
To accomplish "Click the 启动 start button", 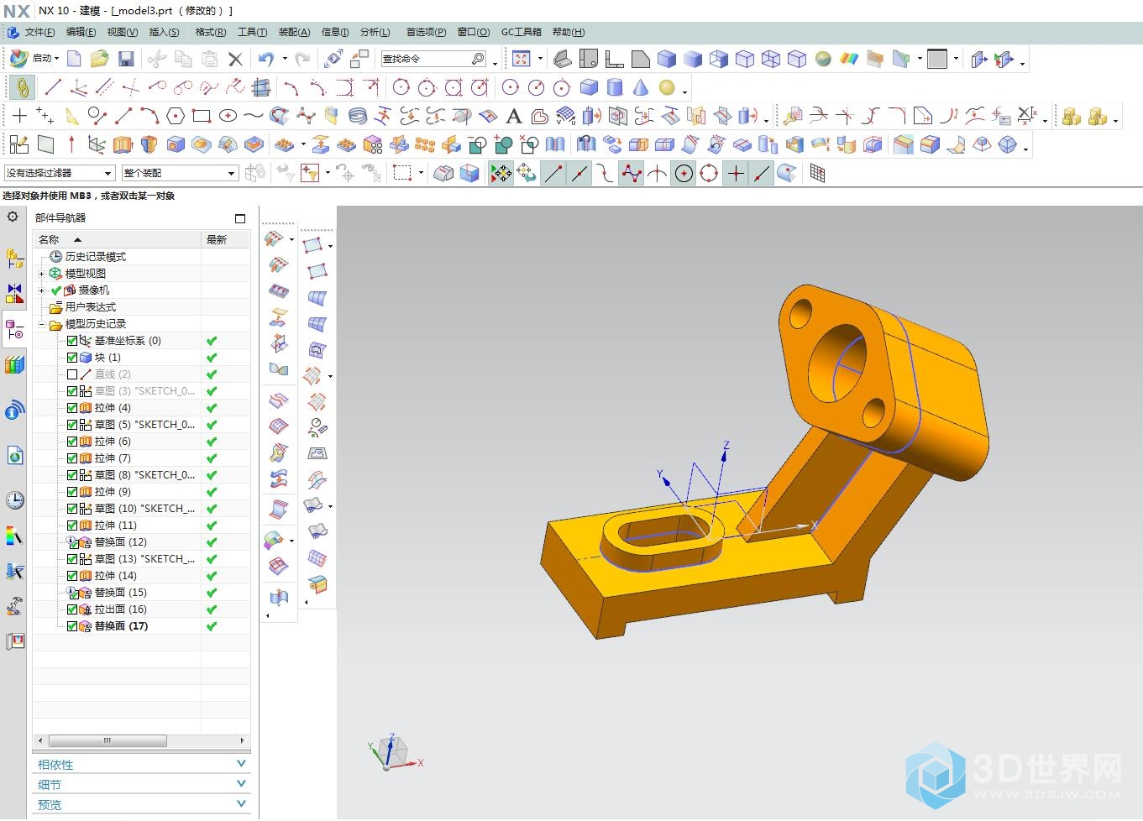I will click(x=34, y=59).
